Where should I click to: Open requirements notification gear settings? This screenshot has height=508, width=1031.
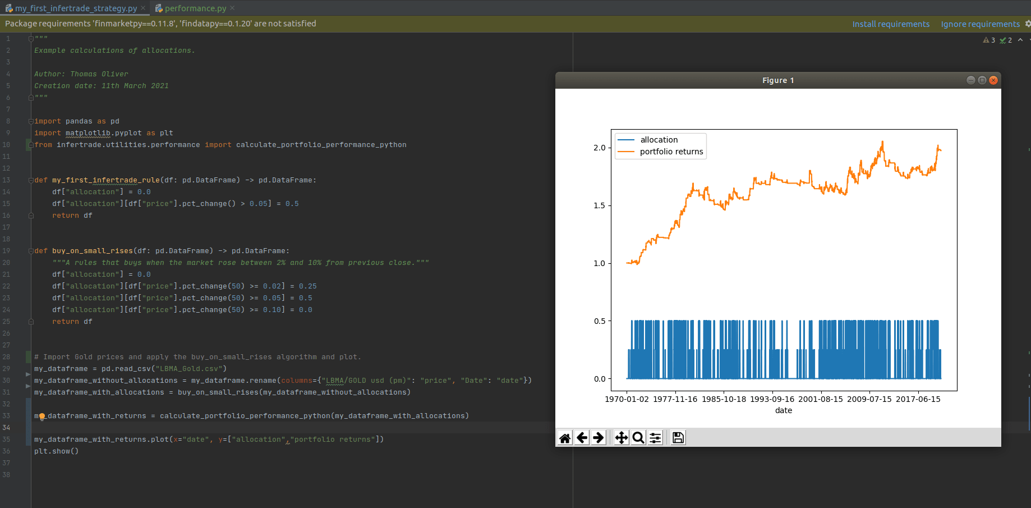tap(1027, 24)
